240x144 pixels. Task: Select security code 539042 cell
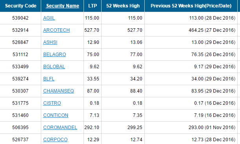click(20, 18)
